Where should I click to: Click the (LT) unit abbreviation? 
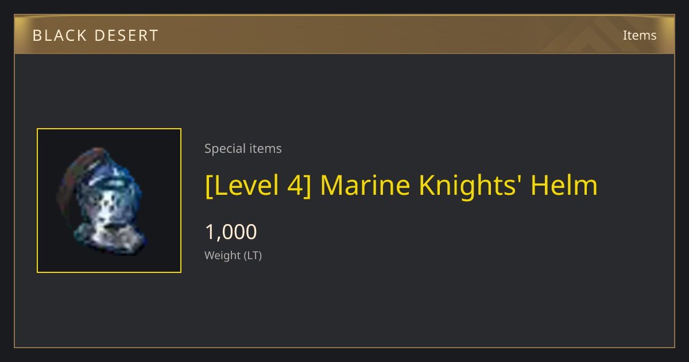click(253, 256)
